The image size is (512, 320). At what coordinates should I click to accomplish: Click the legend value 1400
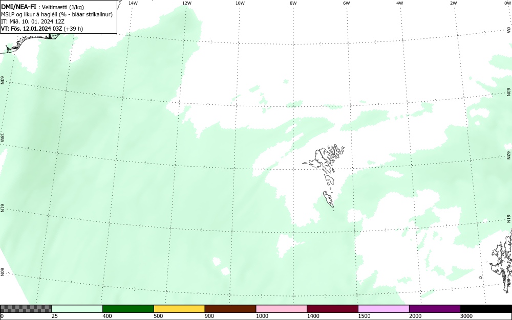click(x=313, y=316)
